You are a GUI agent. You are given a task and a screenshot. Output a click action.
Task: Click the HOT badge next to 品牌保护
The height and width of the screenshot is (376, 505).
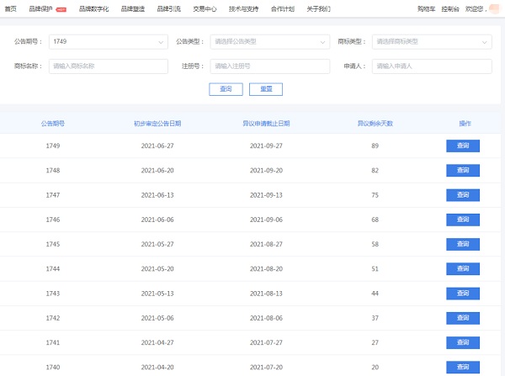point(61,9)
